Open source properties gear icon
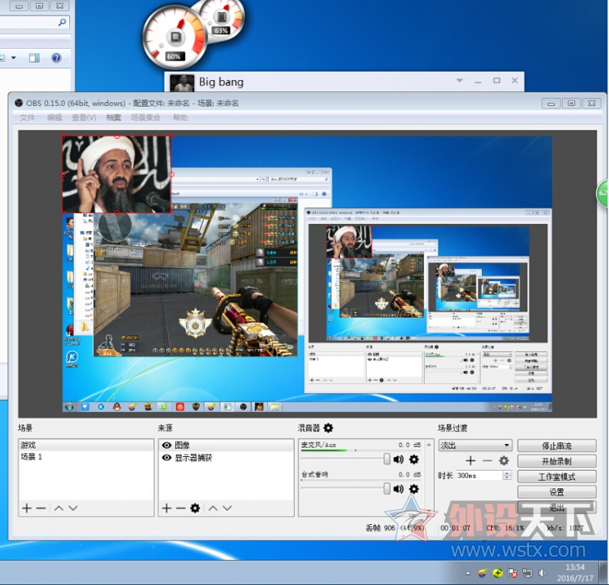Image resolution: width=609 pixels, height=585 pixels. [195, 508]
